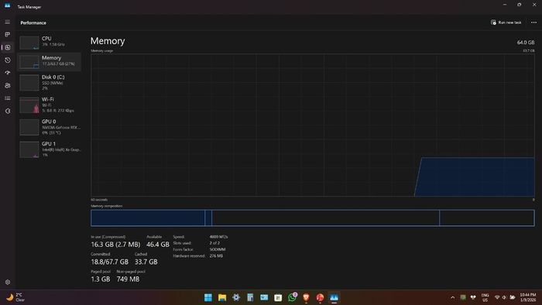Select the Disk 0 (C:) item
This screenshot has width=542, height=305.
pos(50,83)
